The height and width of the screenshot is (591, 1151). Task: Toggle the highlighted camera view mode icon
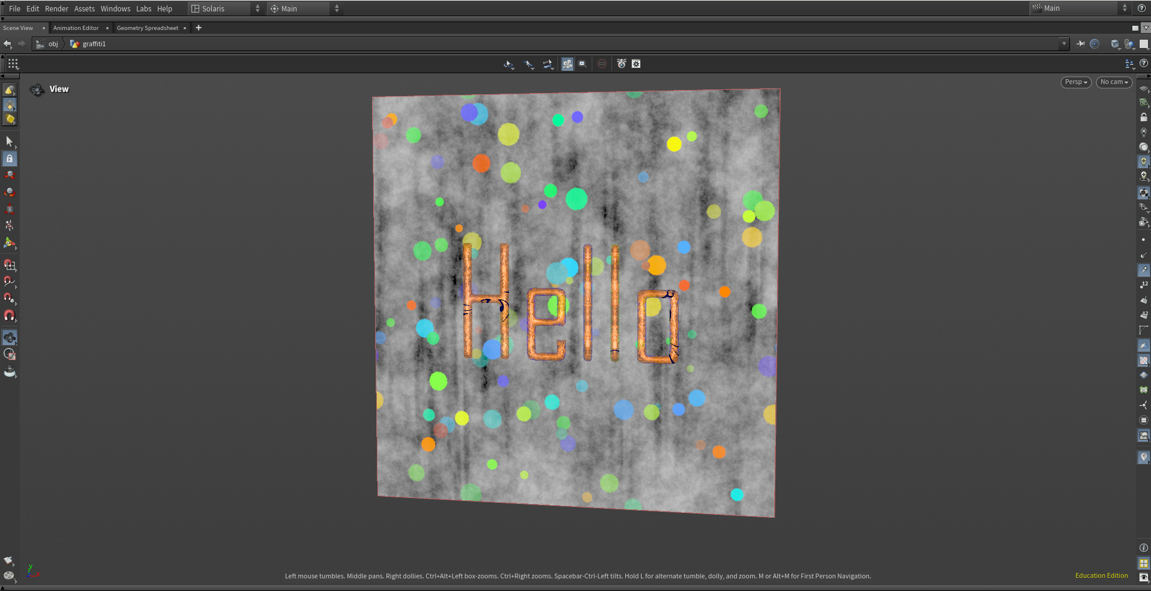pos(567,64)
